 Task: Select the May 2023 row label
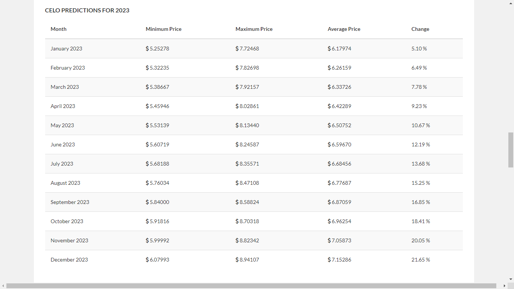(62, 125)
